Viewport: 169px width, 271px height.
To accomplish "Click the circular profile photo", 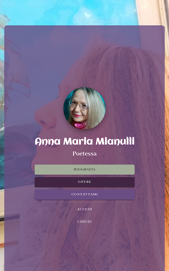I will [84, 108].
